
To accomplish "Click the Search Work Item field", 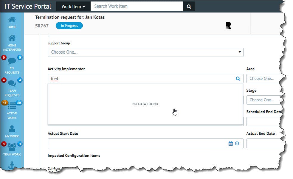I will click(x=137, y=6).
